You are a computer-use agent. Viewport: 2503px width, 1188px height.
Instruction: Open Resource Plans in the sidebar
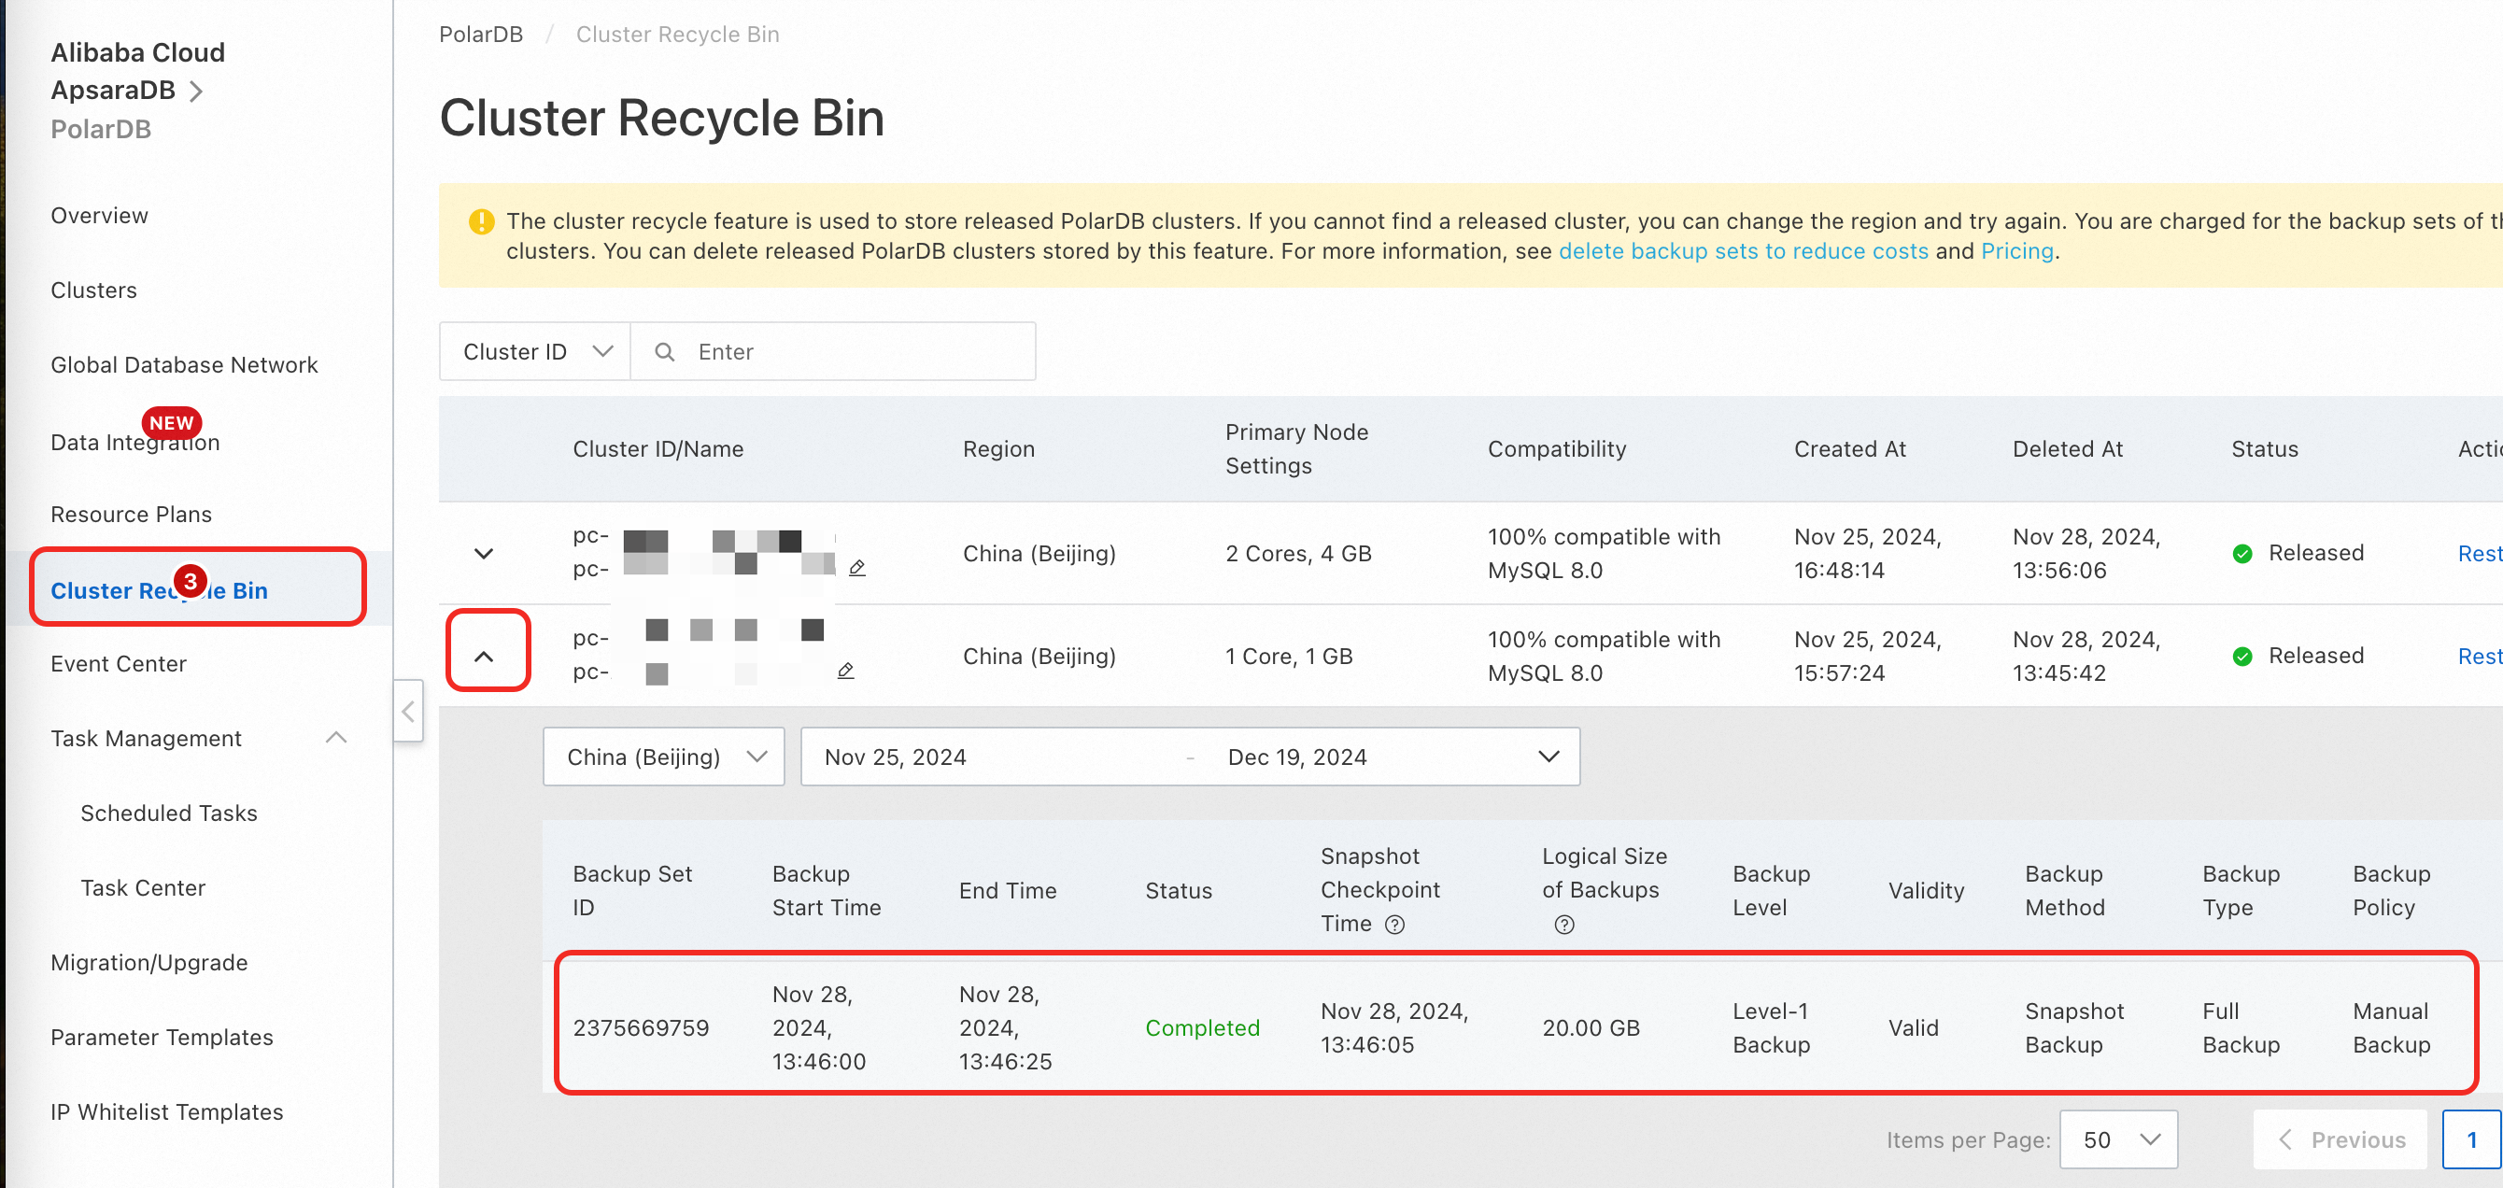[x=131, y=515]
